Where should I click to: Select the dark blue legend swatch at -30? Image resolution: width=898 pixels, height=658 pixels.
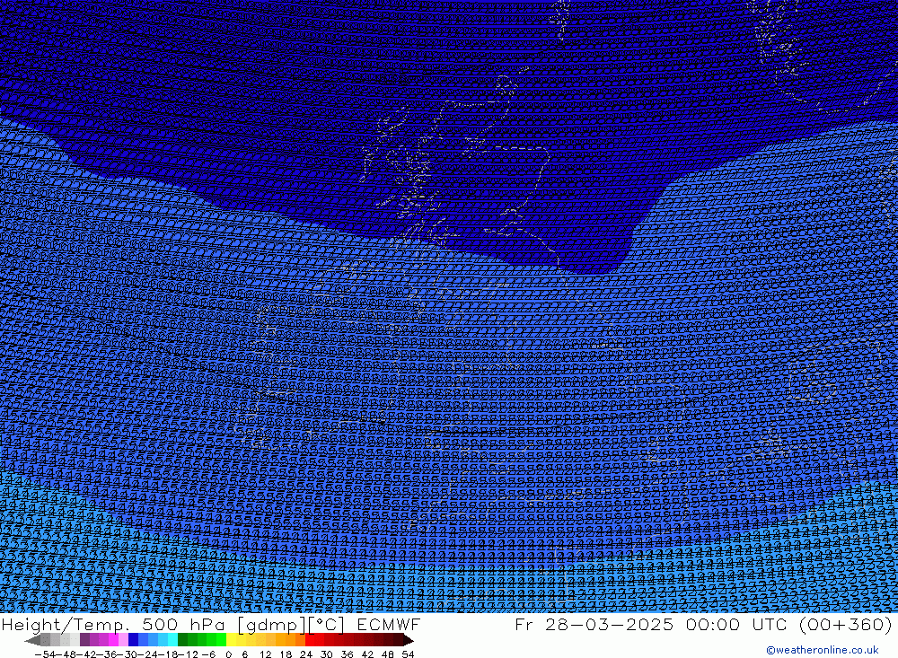tap(133, 640)
